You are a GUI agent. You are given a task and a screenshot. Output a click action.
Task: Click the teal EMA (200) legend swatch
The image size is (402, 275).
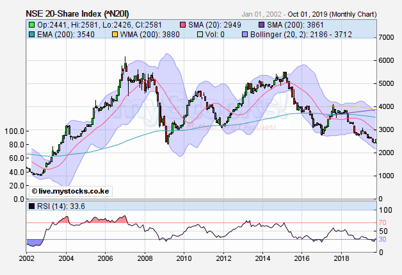(31, 35)
